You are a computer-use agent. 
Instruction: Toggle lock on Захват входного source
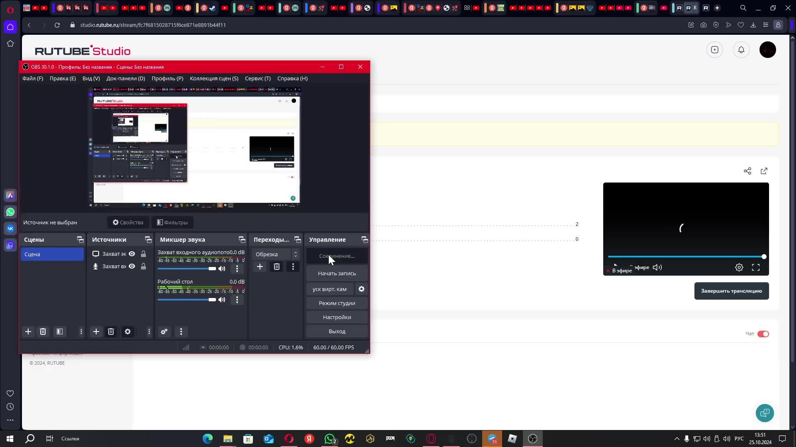[143, 266]
